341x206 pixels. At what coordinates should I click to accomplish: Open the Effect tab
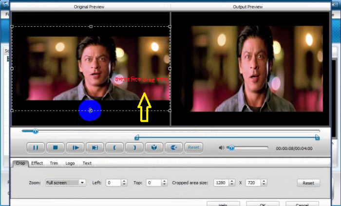[x=37, y=163]
